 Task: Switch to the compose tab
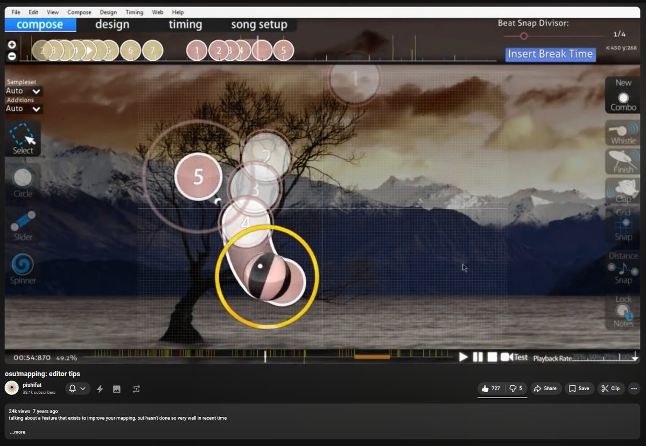tap(40, 25)
